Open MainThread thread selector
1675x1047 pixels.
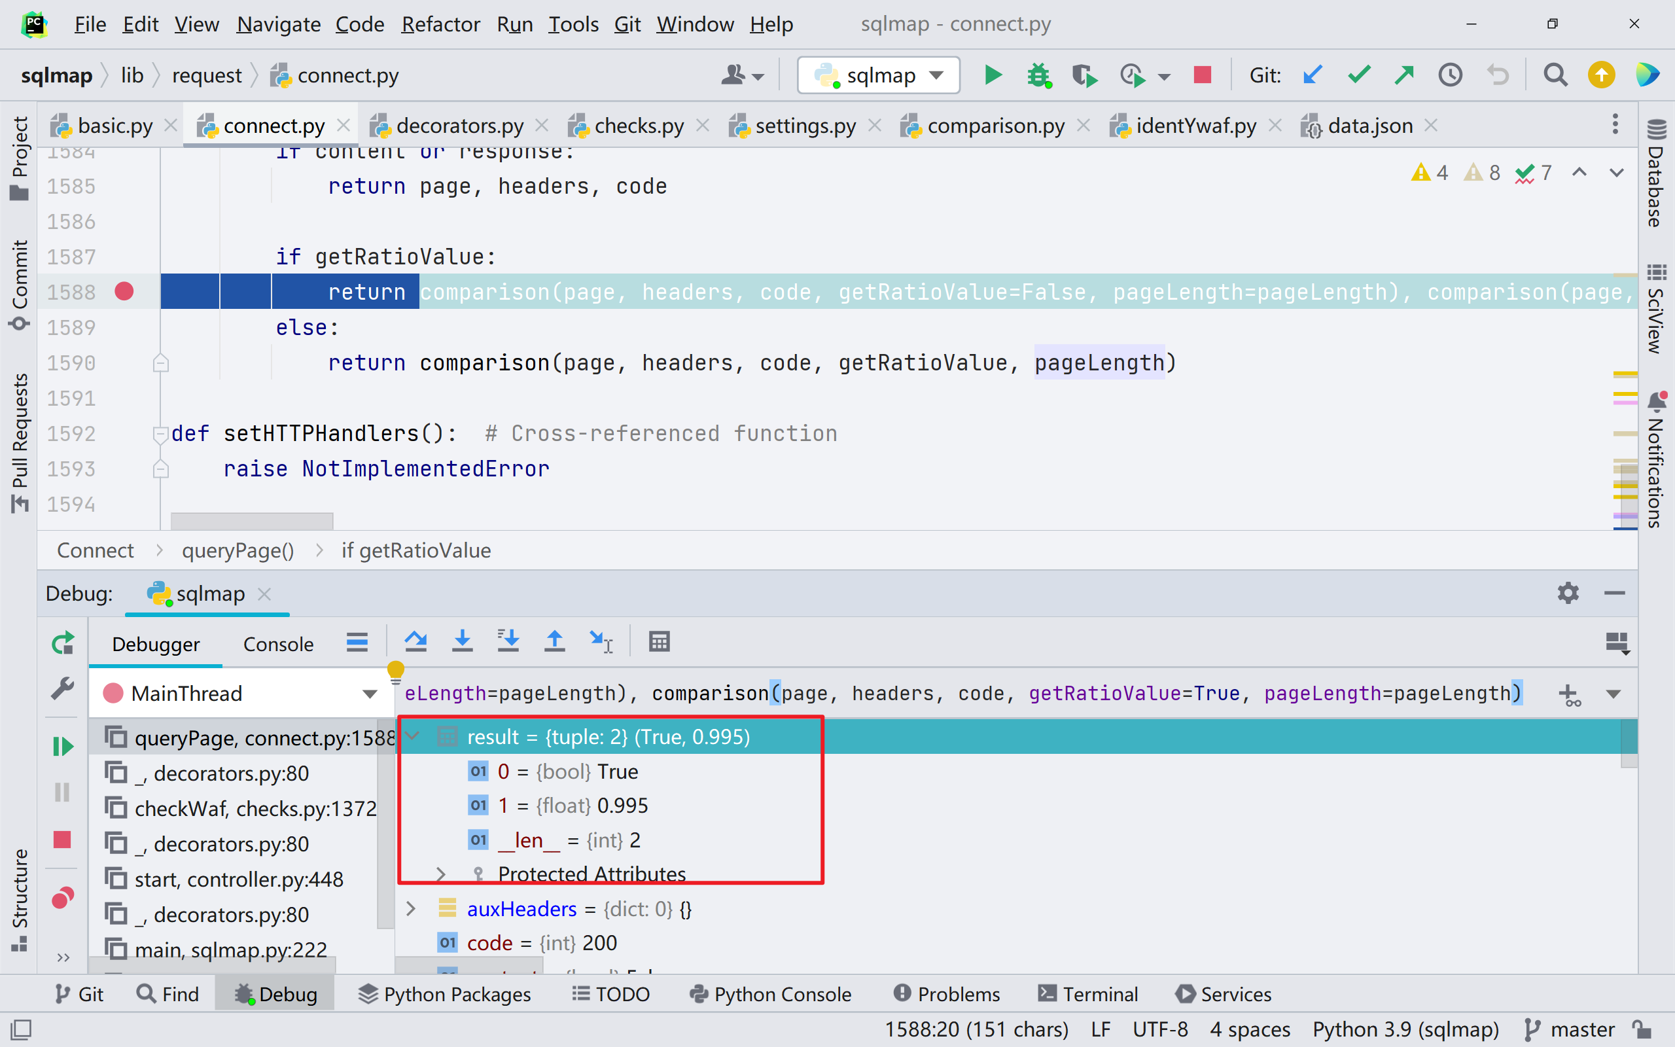click(240, 693)
